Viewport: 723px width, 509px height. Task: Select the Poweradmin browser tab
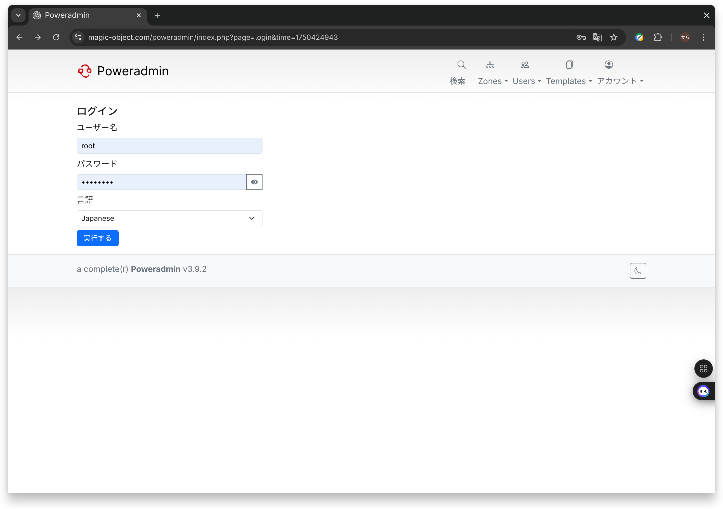click(x=88, y=15)
